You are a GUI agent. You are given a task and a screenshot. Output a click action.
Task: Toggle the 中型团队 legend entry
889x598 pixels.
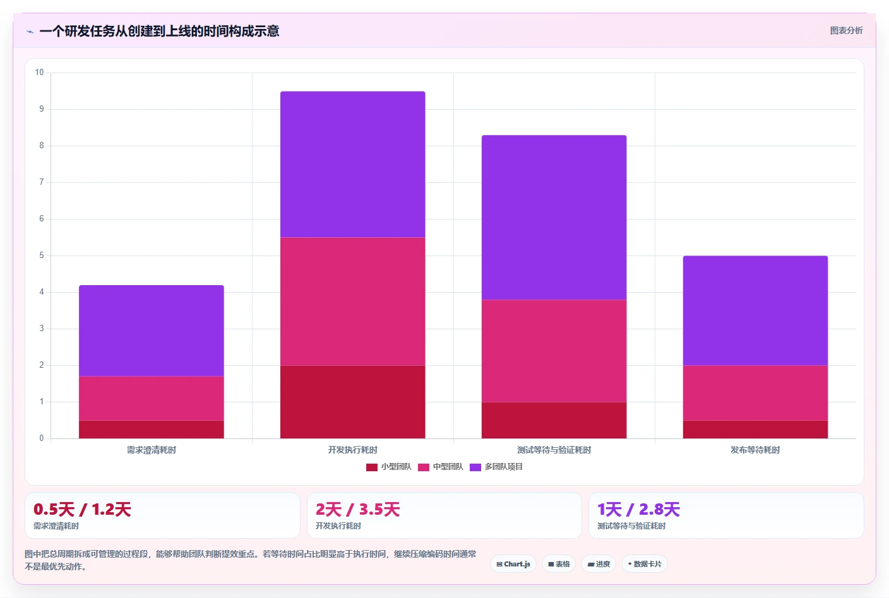(441, 467)
